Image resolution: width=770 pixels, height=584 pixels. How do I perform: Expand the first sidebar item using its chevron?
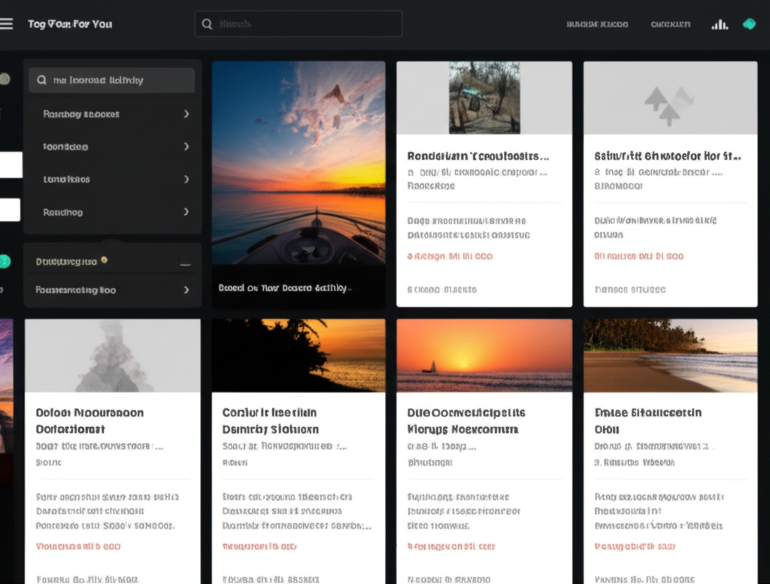click(x=186, y=114)
